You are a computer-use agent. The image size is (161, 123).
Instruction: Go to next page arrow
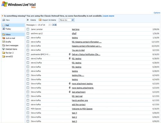[53, 25]
